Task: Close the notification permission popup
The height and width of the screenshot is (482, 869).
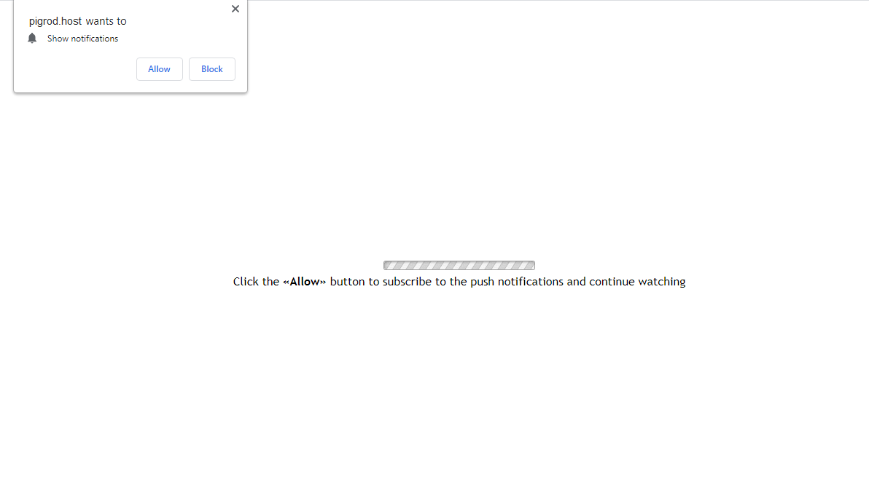Action: click(x=235, y=9)
